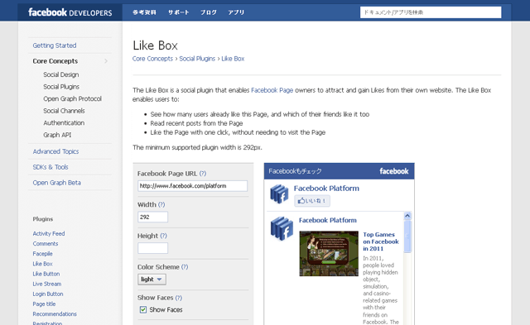Open help icon next to Facebook Page URL
Screen dimensions: 530x325
point(203,174)
